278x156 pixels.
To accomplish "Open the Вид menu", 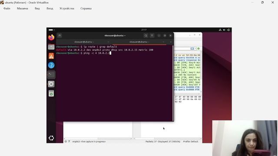I will pos(37,8).
